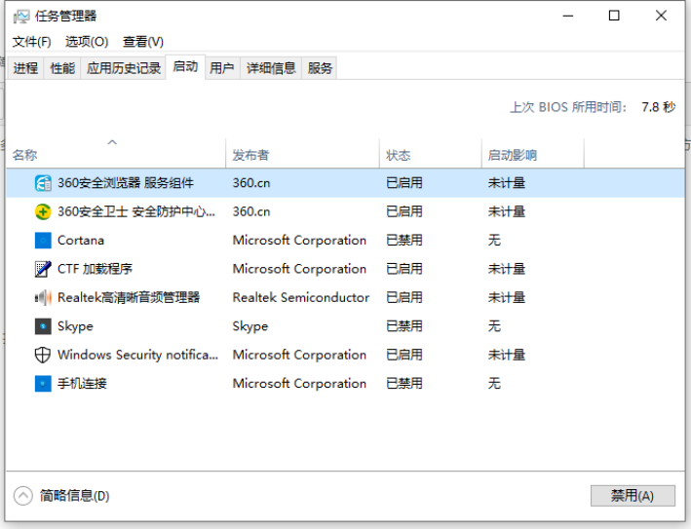Click the CTF加载程序 icon
Image resolution: width=691 pixels, height=529 pixels.
coord(43,269)
